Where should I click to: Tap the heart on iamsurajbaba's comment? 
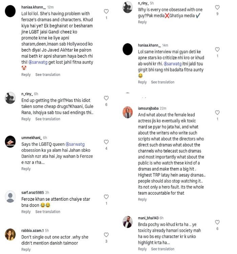point(217,112)
